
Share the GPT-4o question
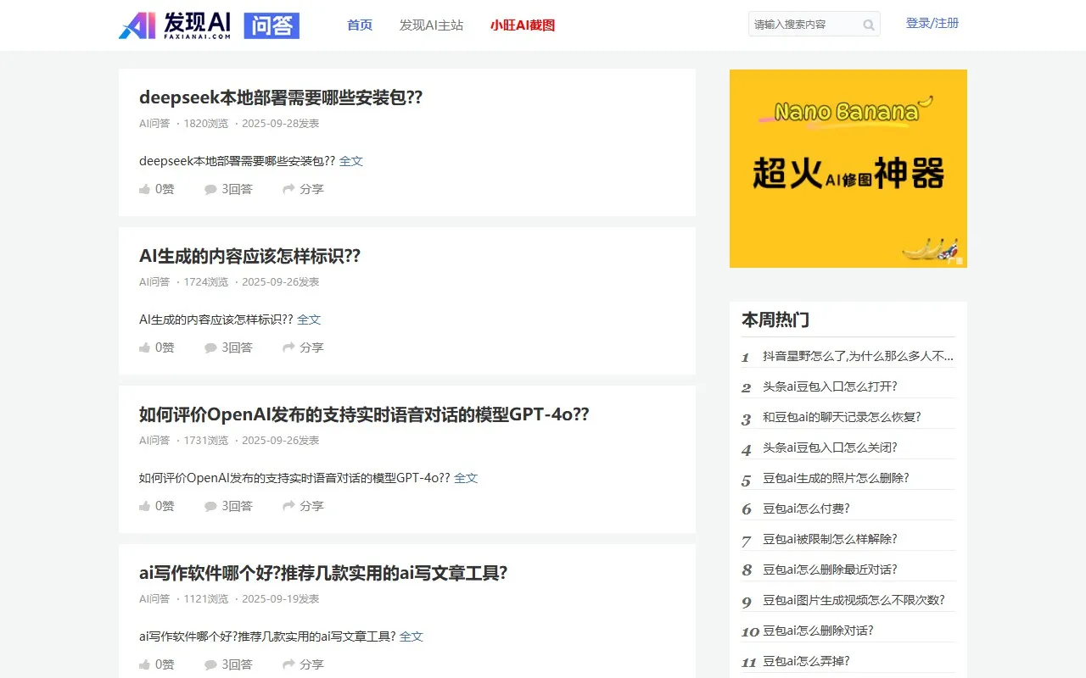click(x=302, y=506)
